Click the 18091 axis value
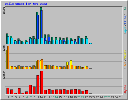The width and height of the screenshot is (128, 100). pyautogui.click(x=4, y=11)
